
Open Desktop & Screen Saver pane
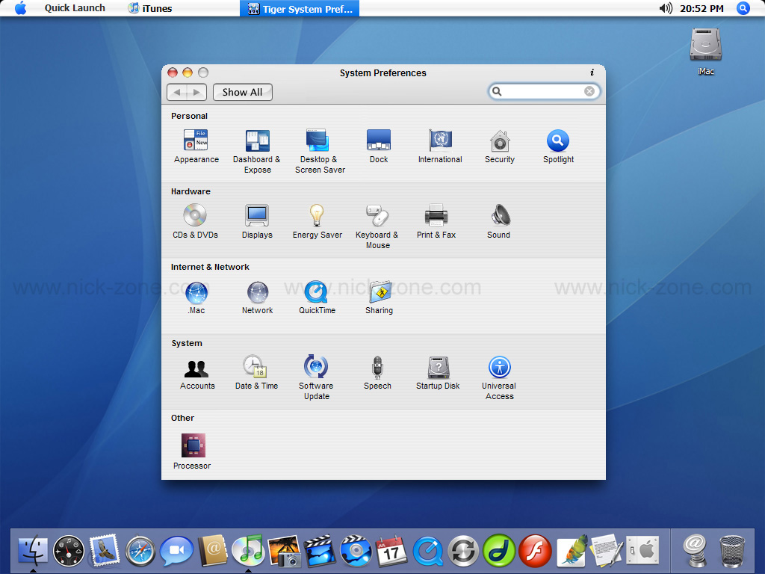pyautogui.click(x=320, y=151)
